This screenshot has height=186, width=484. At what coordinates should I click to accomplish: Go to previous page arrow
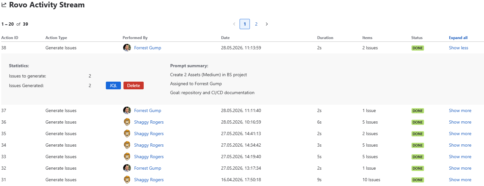[234, 24]
